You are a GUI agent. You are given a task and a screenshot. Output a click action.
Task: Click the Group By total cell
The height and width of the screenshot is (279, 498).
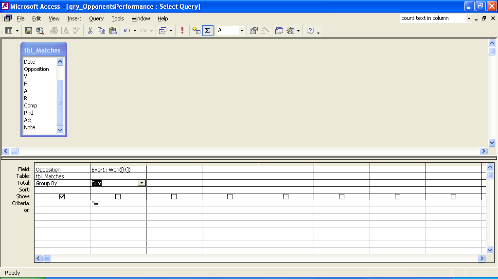click(62, 183)
